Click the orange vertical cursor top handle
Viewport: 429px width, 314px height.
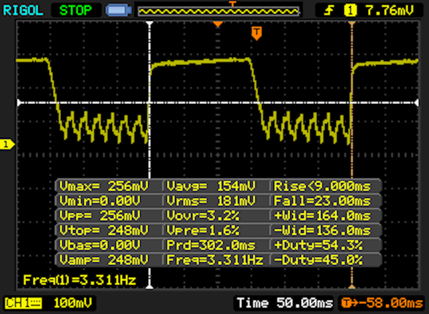point(352,23)
